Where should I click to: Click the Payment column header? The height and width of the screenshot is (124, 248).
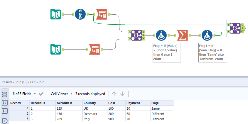(x=138, y=103)
